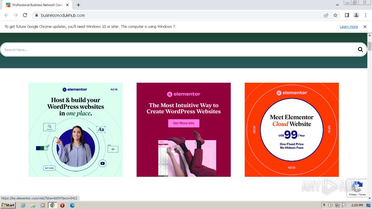Viewport: 372px width, 209px height.
Task: Click the elementor logo in the orange ad
Action: (x=292, y=93)
